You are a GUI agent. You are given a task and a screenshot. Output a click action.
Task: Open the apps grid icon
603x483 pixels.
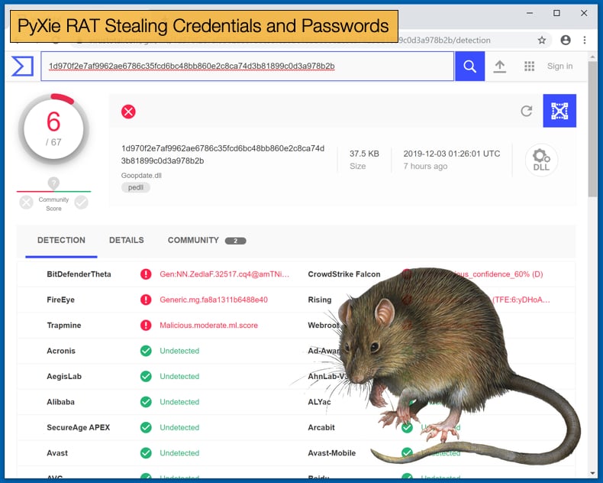[529, 66]
